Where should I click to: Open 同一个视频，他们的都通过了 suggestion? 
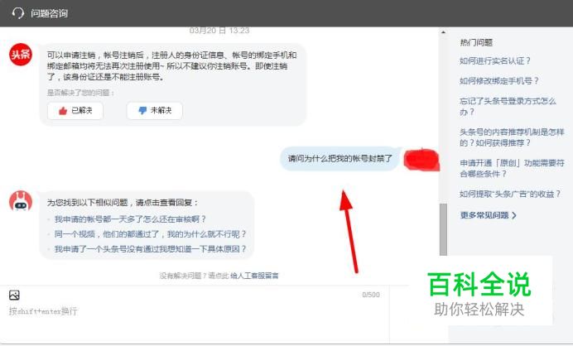151,233
